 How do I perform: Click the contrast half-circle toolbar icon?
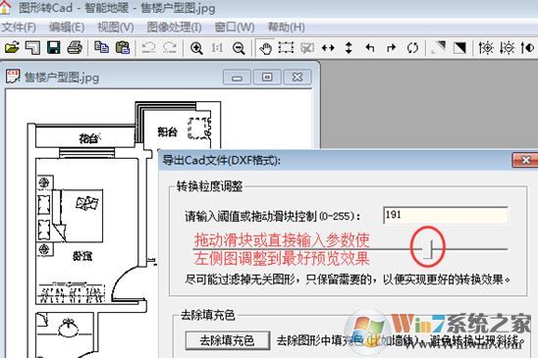(x=527, y=48)
